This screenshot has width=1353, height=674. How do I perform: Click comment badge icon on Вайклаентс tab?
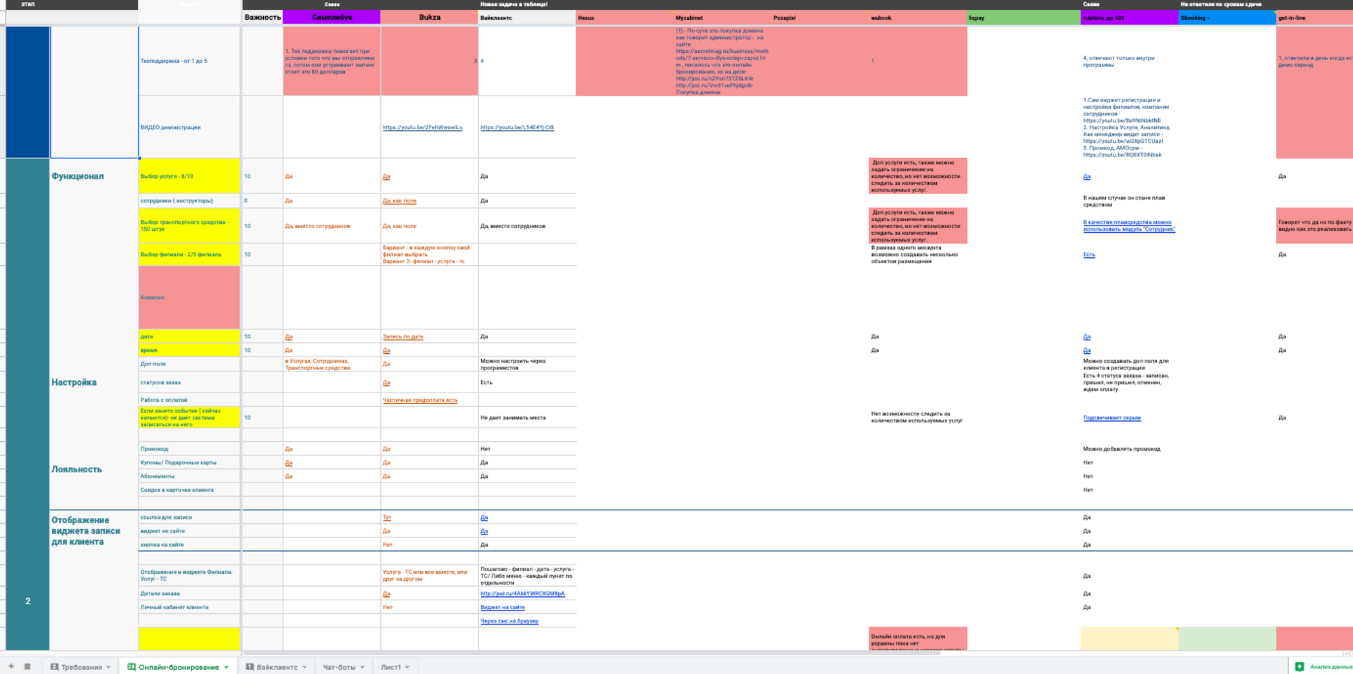pos(250,667)
